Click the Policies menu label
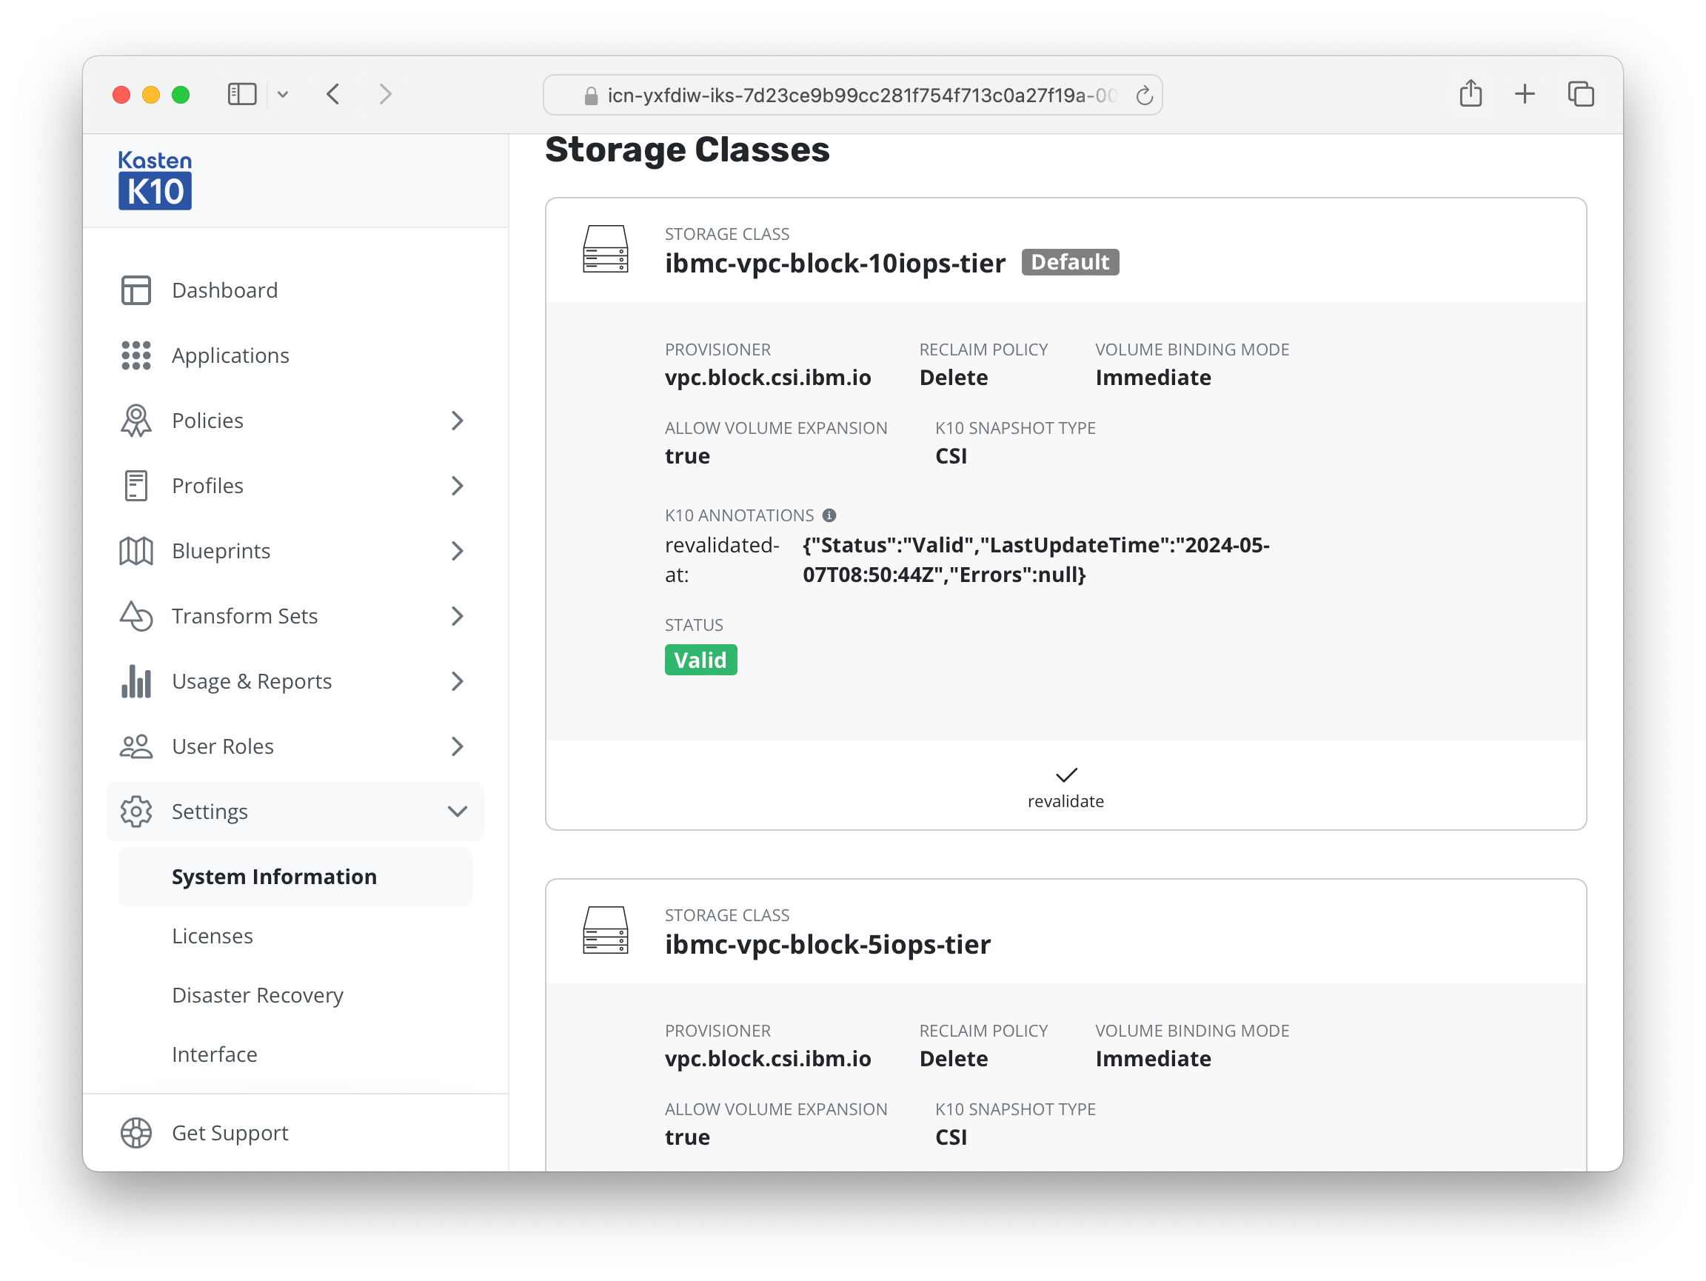1706x1281 pixels. point(207,421)
